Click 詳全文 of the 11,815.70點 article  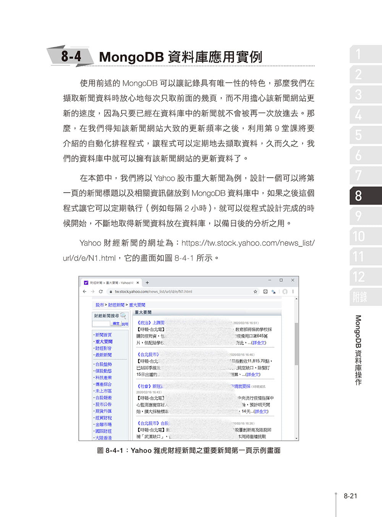coord(253,374)
